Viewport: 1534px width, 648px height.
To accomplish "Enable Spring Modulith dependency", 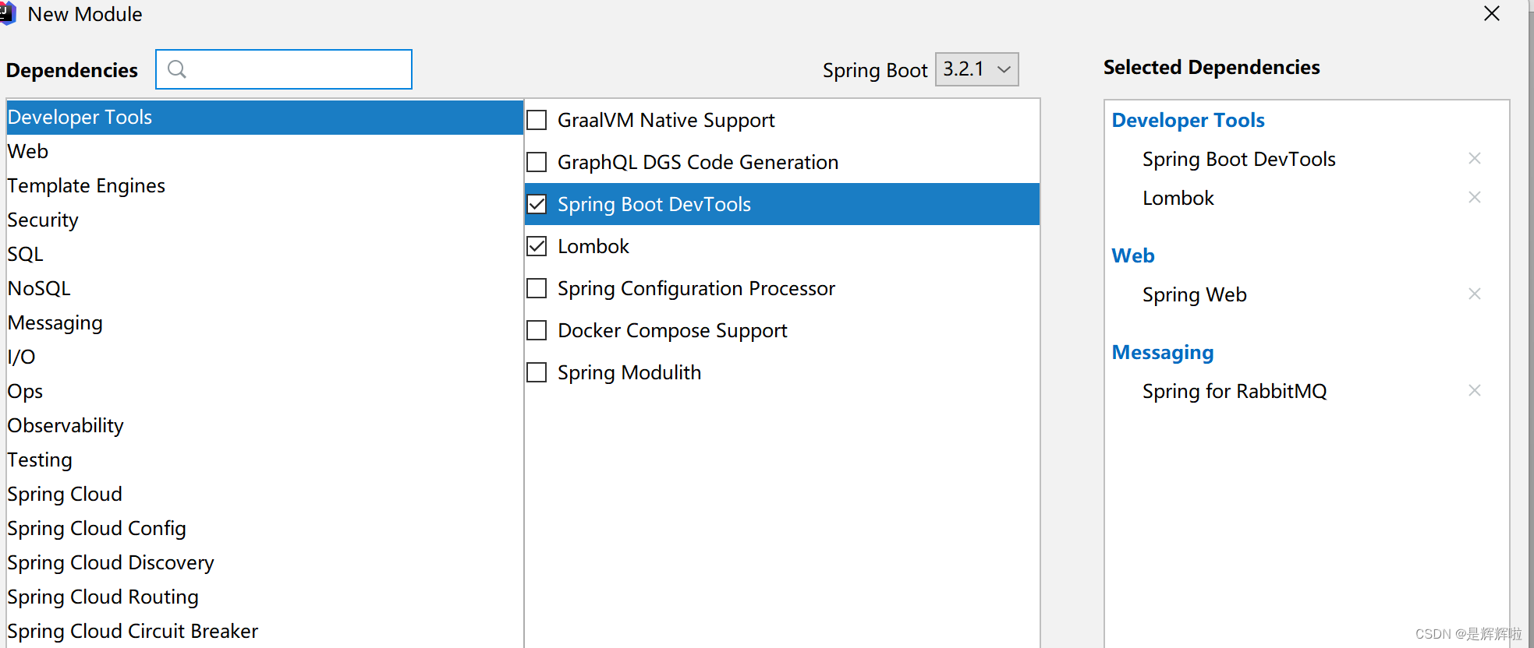I will coord(537,372).
